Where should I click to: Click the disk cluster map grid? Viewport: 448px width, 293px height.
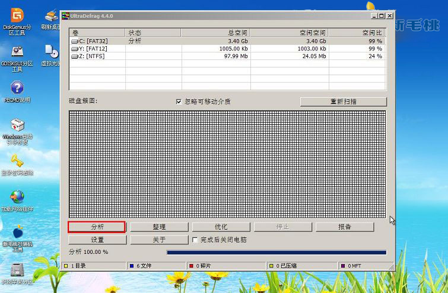(227, 165)
